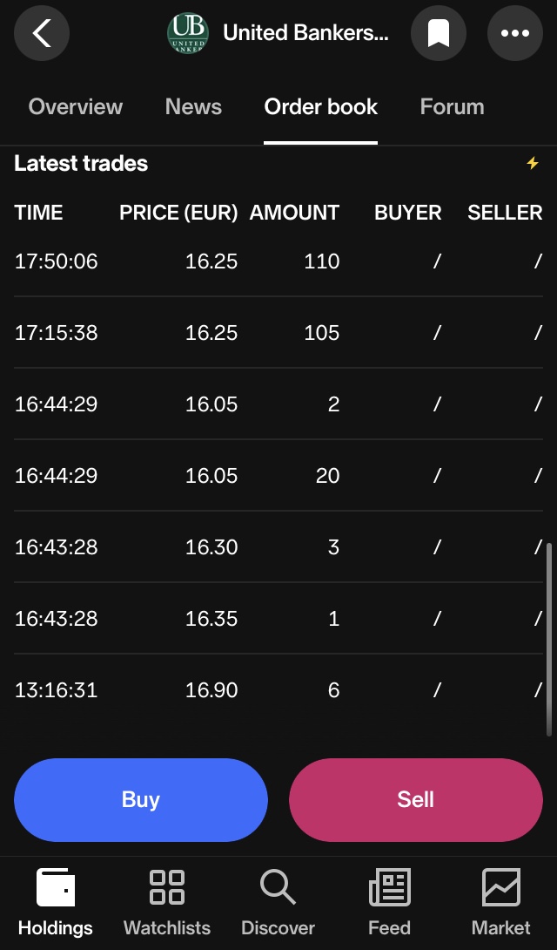Image resolution: width=557 pixels, height=950 pixels.
Task: Open the Forum tab
Action: (x=453, y=107)
